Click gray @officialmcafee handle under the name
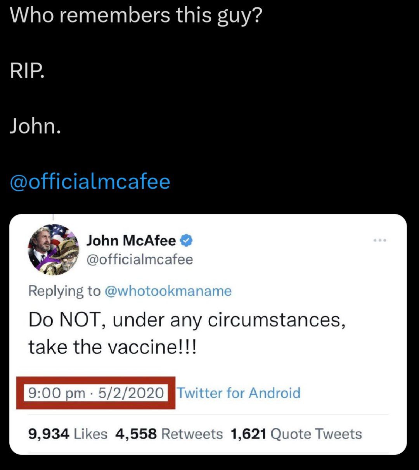 (x=139, y=259)
